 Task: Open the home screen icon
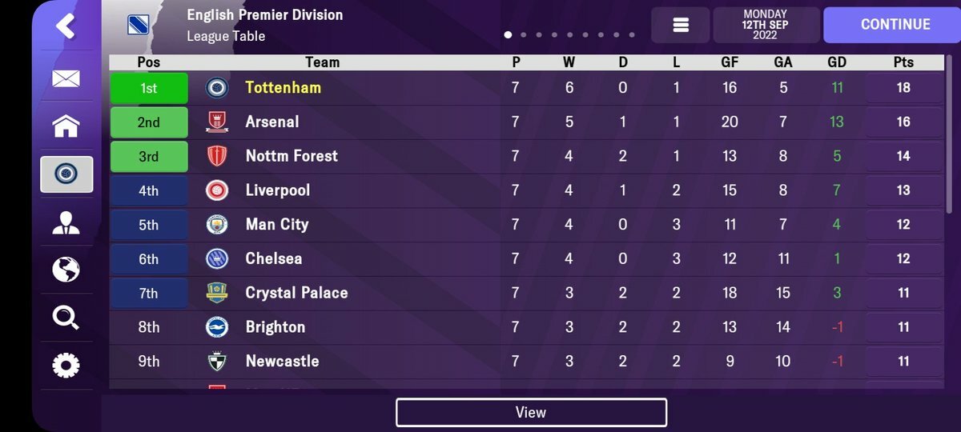coord(66,125)
